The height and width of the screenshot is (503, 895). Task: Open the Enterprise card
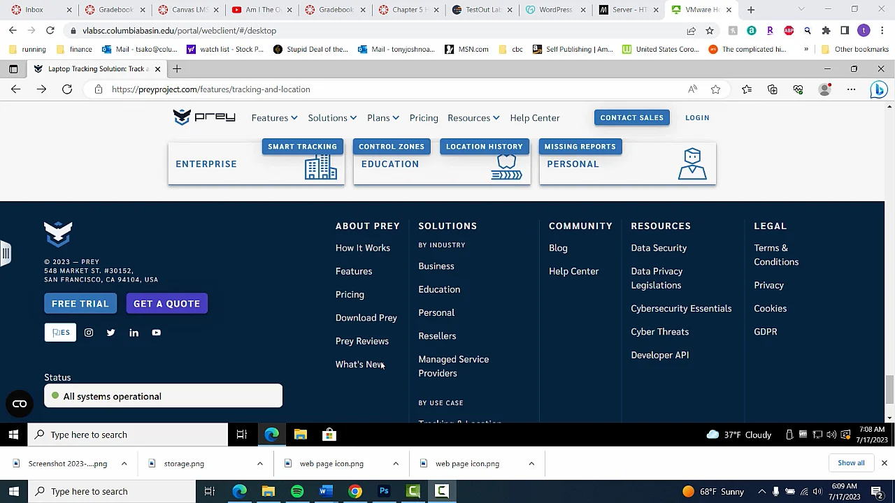tap(256, 164)
